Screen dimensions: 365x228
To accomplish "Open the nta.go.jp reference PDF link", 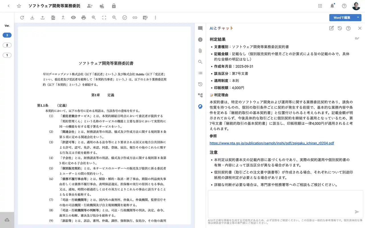I will pos(271,143).
